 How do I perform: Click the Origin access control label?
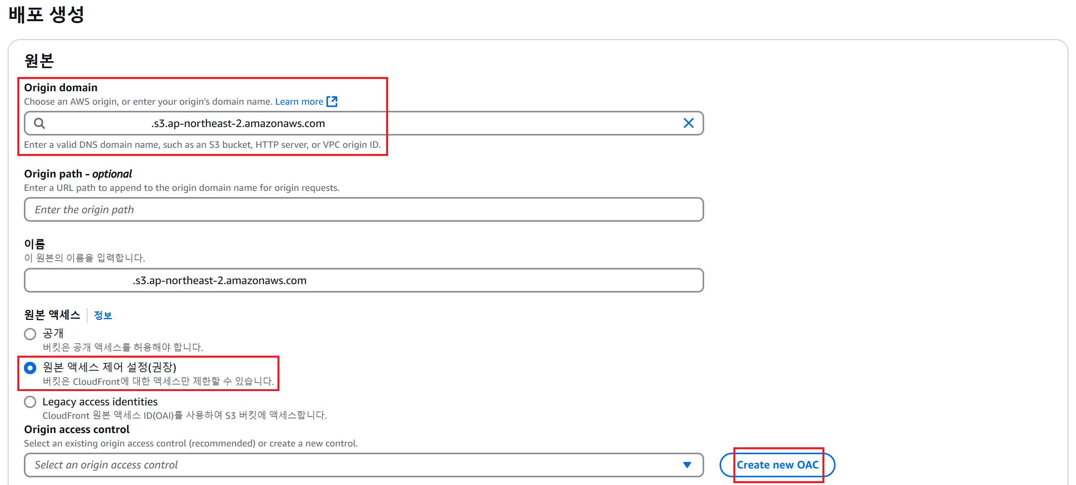[x=76, y=429]
